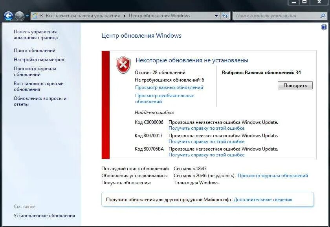Click the refresh button beside address bar

pyautogui.click(x=225, y=16)
